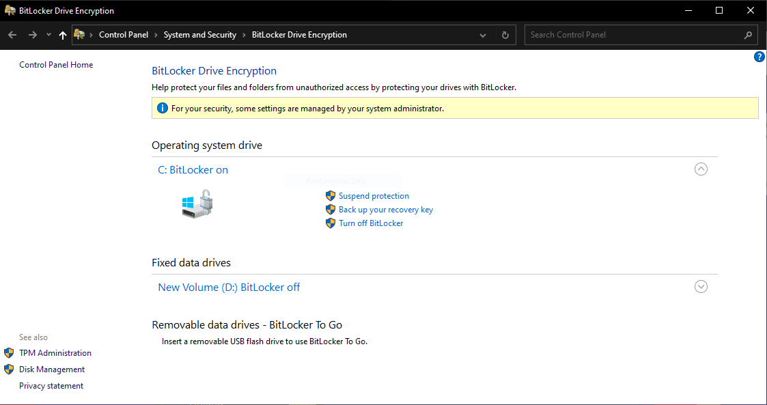This screenshot has height=405, width=767.
Task: Go to Control Panel Home
Action: (56, 65)
